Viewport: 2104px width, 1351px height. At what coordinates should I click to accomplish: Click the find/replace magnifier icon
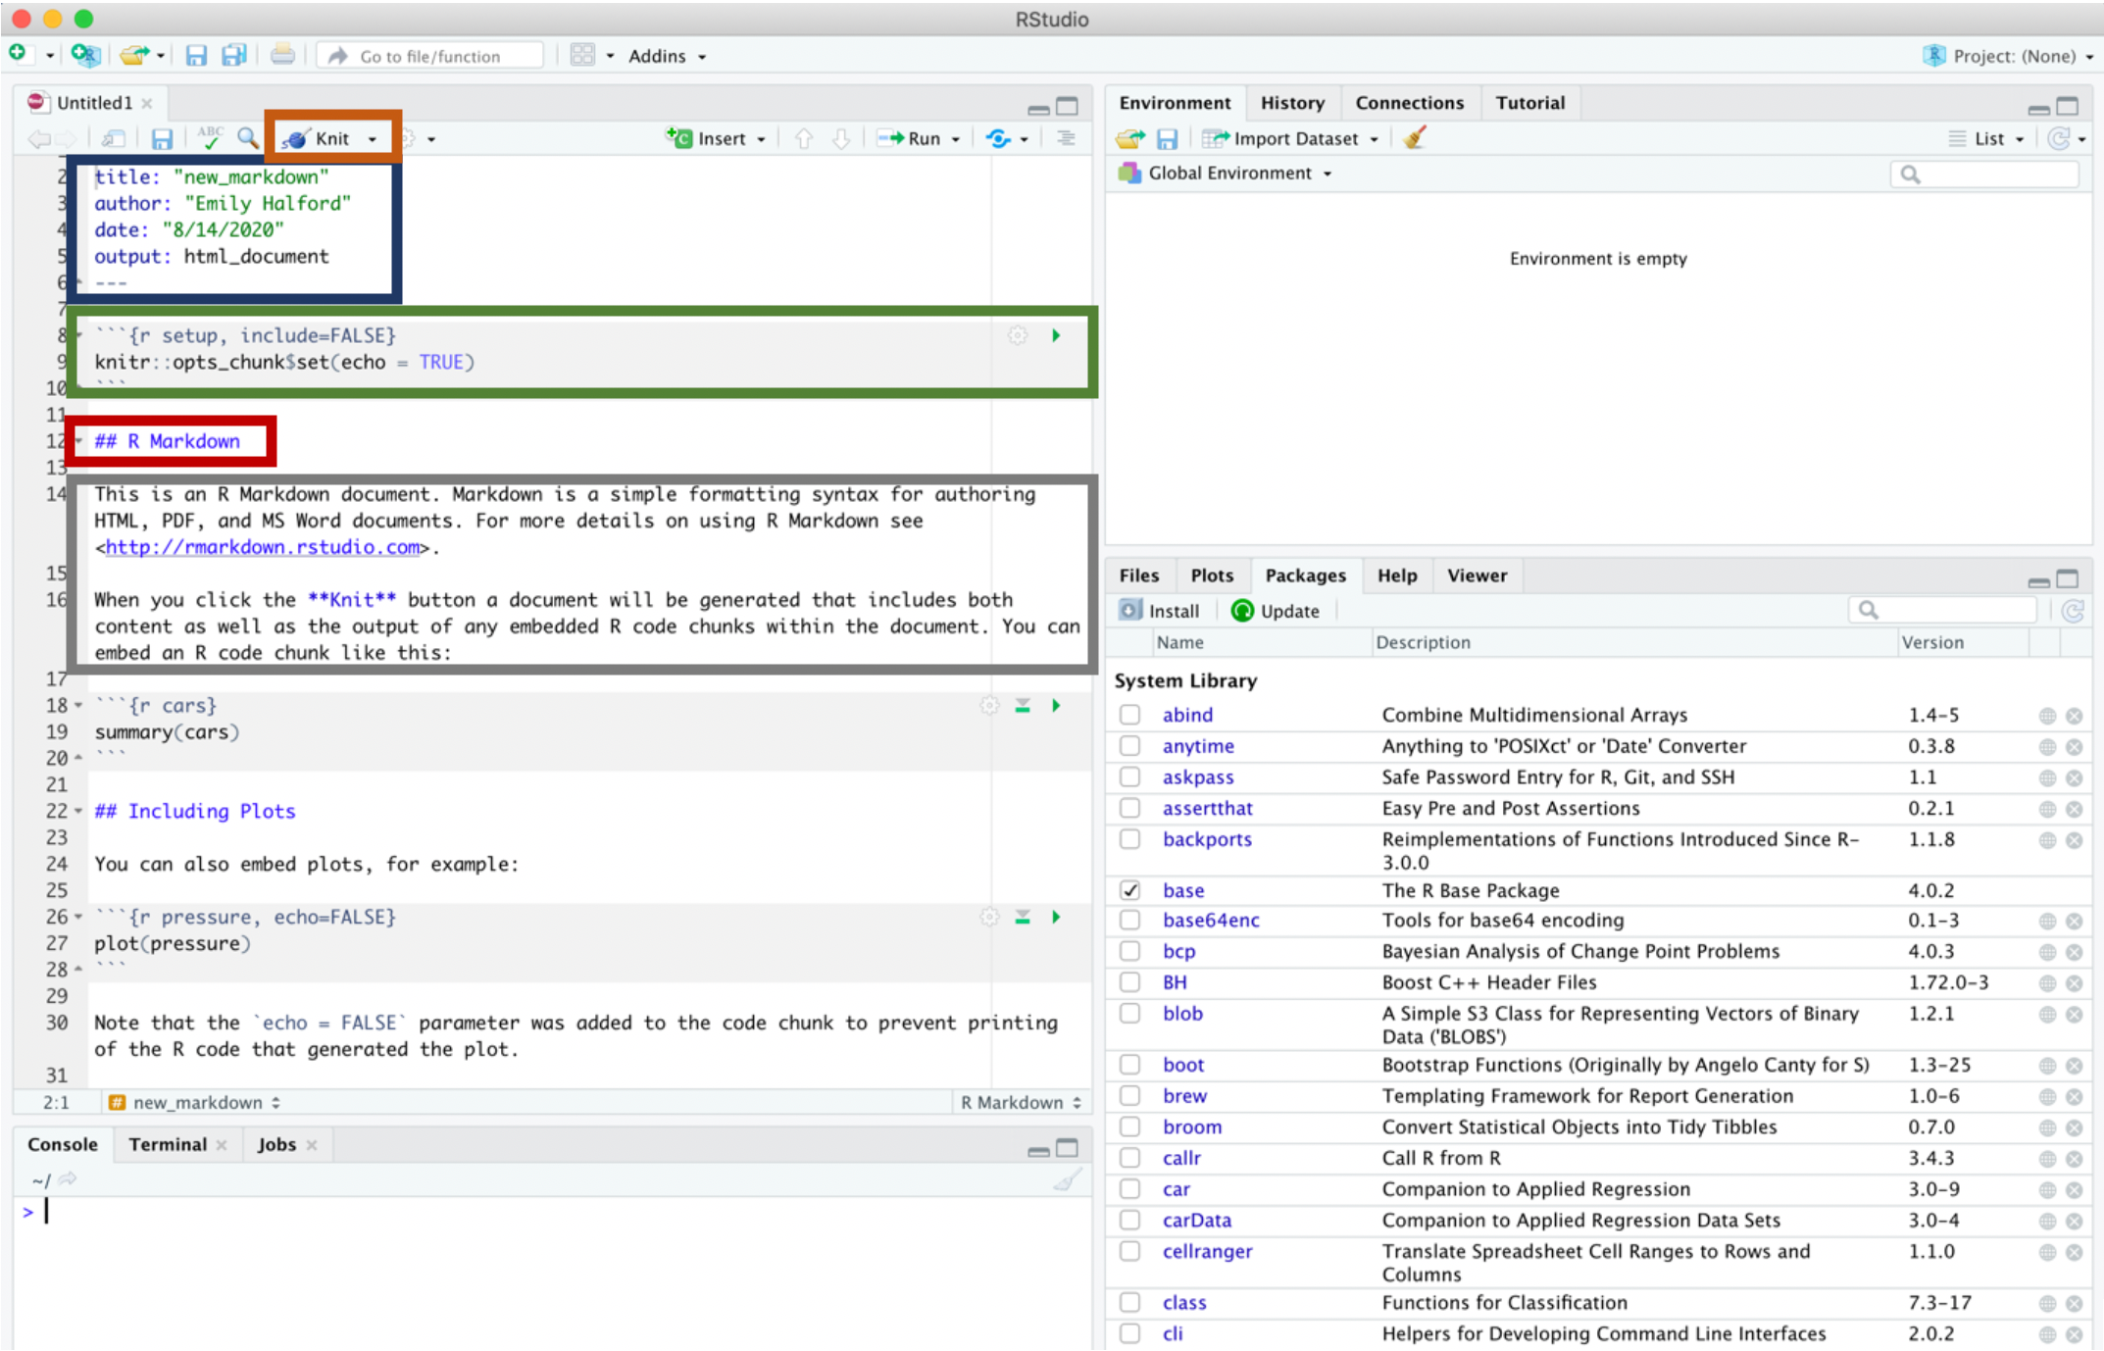pyautogui.click(x=248, y=138)
